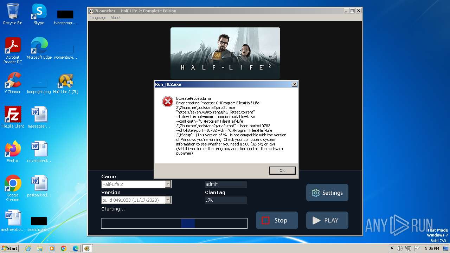Click the PLAY button

pos(327,220)
